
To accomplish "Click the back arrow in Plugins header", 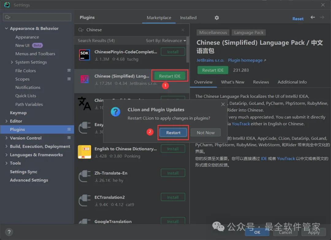I will [x=313, y=17].
